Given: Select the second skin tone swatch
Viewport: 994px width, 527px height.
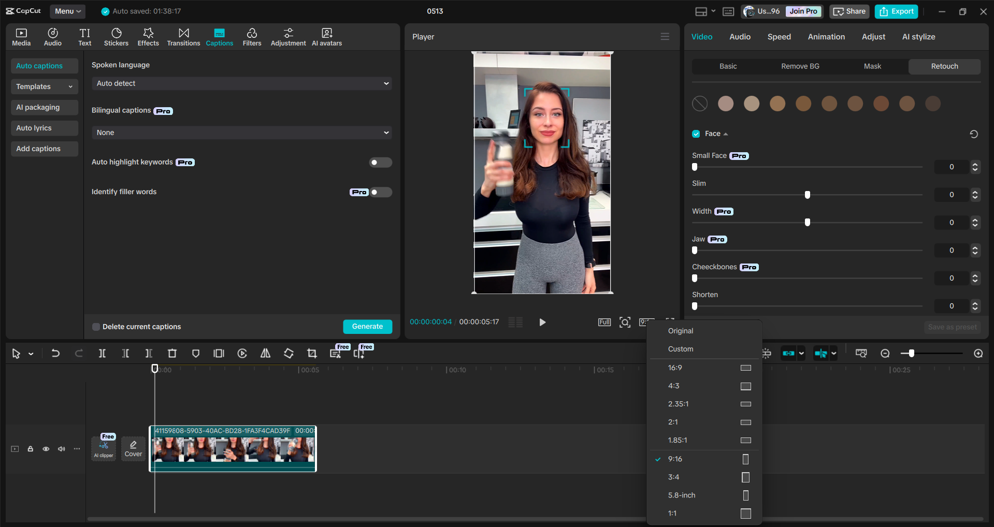Looking at the screenshot, I should 752,104.
